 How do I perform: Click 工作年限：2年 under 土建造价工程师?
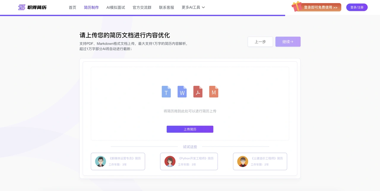point(260,164)
